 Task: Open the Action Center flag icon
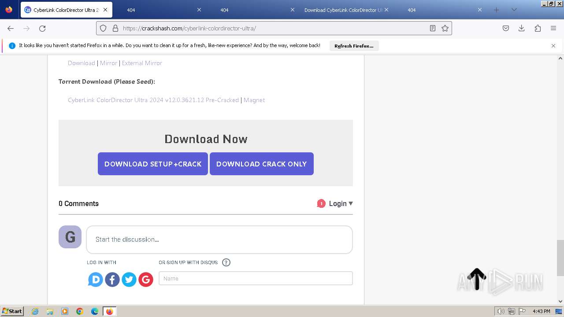[x=522, y=311]
